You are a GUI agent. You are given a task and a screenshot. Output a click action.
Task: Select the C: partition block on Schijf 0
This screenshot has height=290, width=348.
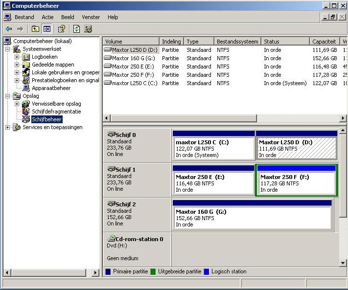[x=213, y=145]
